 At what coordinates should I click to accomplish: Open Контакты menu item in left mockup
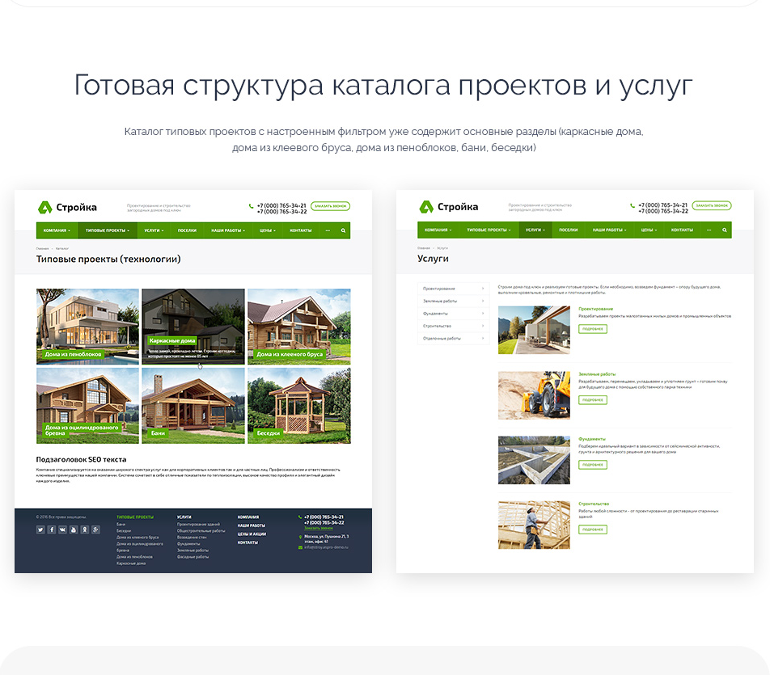301,230
